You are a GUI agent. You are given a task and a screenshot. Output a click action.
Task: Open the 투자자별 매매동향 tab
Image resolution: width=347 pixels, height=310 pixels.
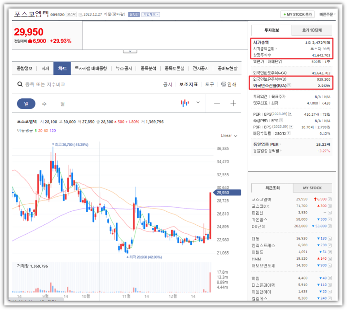click(91, 68)
